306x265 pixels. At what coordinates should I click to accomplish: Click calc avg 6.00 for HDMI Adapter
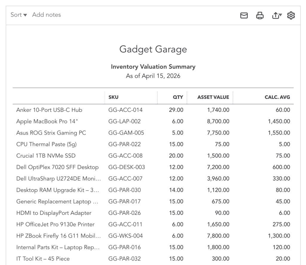click(284, 213)
